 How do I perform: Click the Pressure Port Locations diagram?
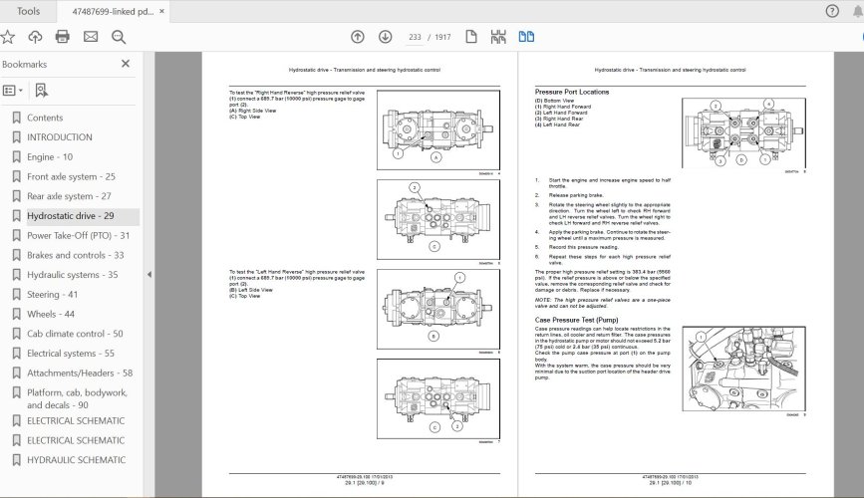pyautogui.click(x=743, y=133)
